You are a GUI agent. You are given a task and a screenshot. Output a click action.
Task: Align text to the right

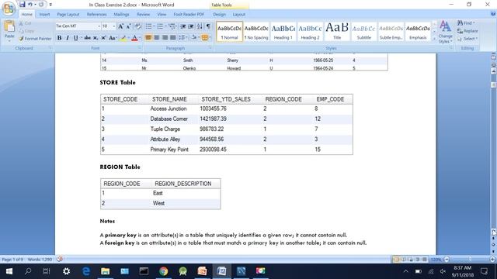[x=165, y=38]
